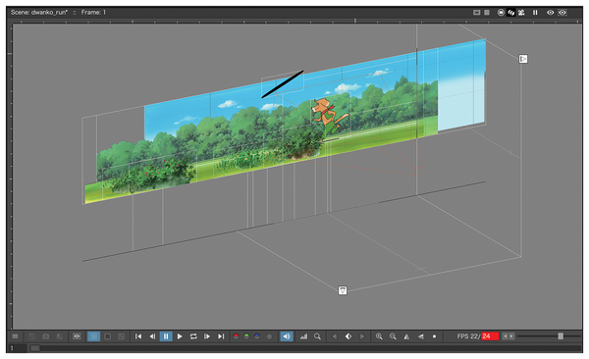
Task: Toggle the sub-camera preview eye icon
Action: [77, 336]
